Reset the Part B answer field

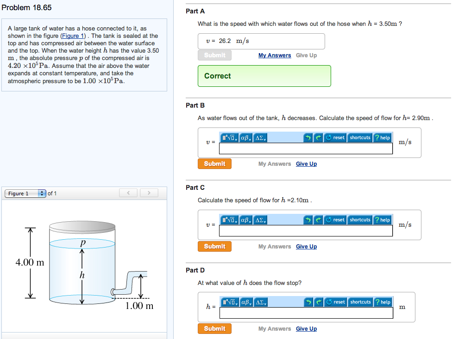(335, 138)
